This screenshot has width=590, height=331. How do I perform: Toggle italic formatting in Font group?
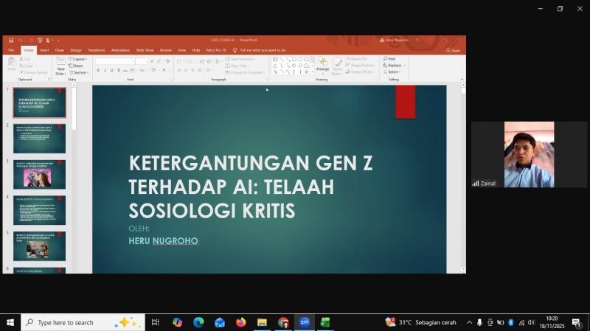105,71
